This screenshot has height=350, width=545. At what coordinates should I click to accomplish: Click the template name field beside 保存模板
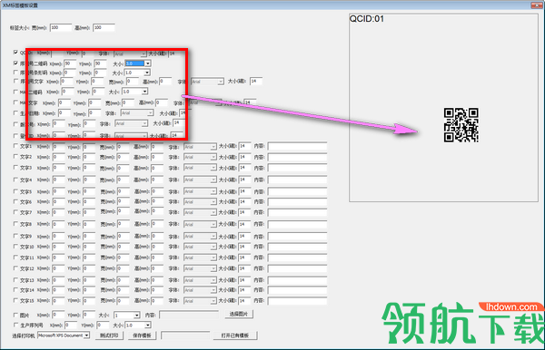tap(185, 335)
